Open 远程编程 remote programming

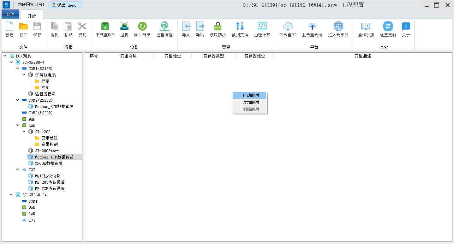[164, 27]
